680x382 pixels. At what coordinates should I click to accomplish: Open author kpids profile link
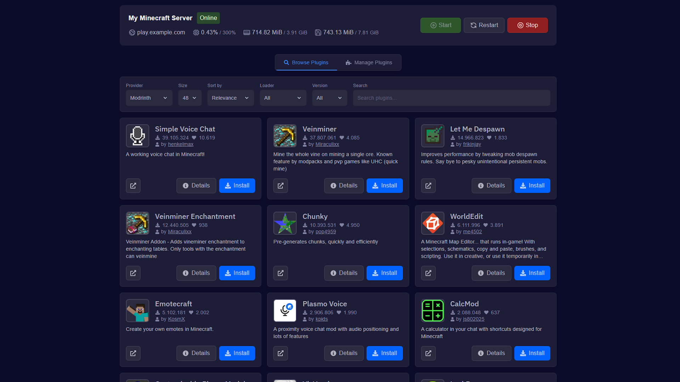[x=322, y=319]
